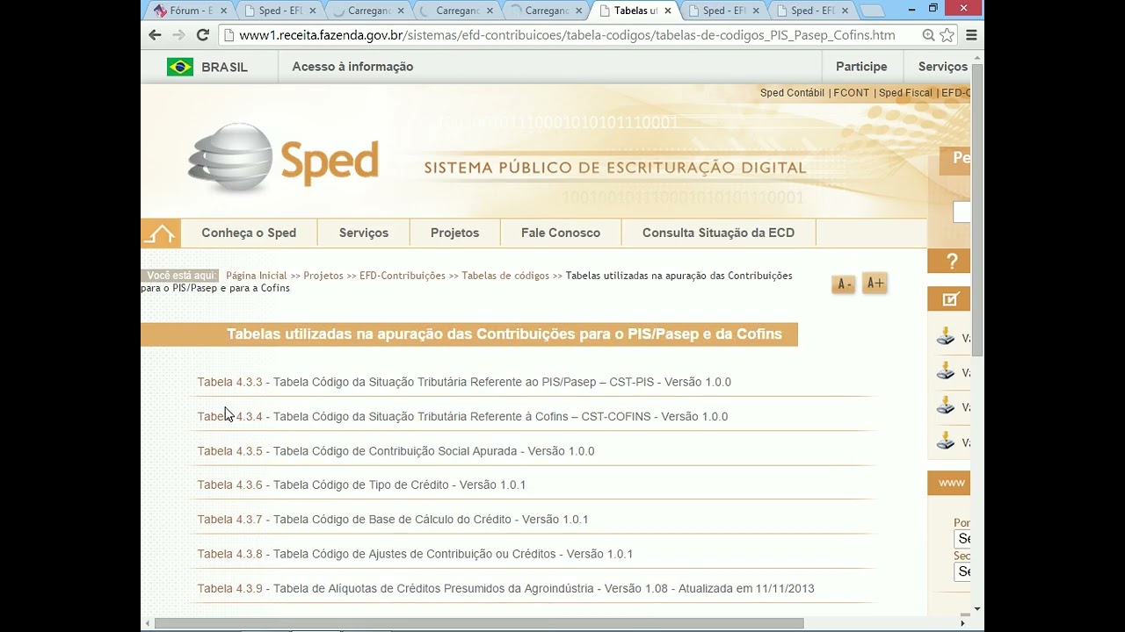This screenshot has height=632, width=1125.
Task: Open the Conheça o Sped menu
Action: pos(249,233)
